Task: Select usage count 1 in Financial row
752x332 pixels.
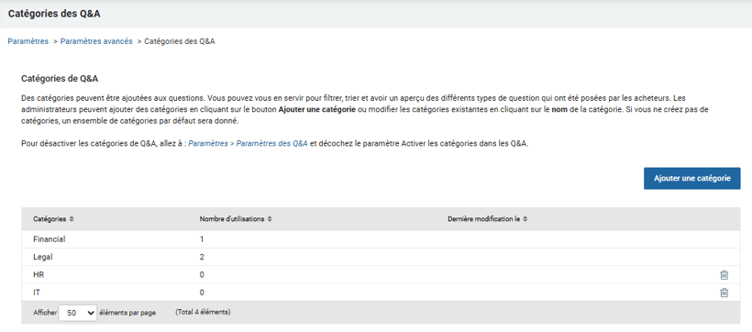Action: [202, 239]
